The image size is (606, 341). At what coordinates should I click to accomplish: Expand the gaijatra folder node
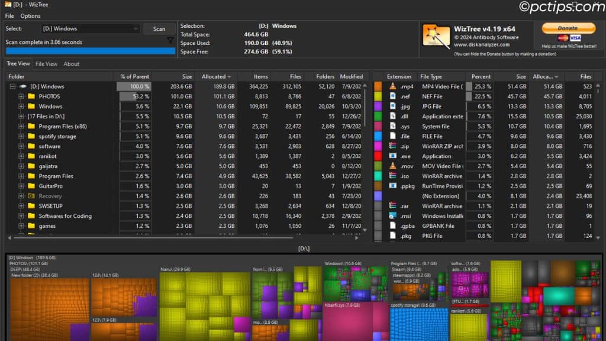[21, 166]
